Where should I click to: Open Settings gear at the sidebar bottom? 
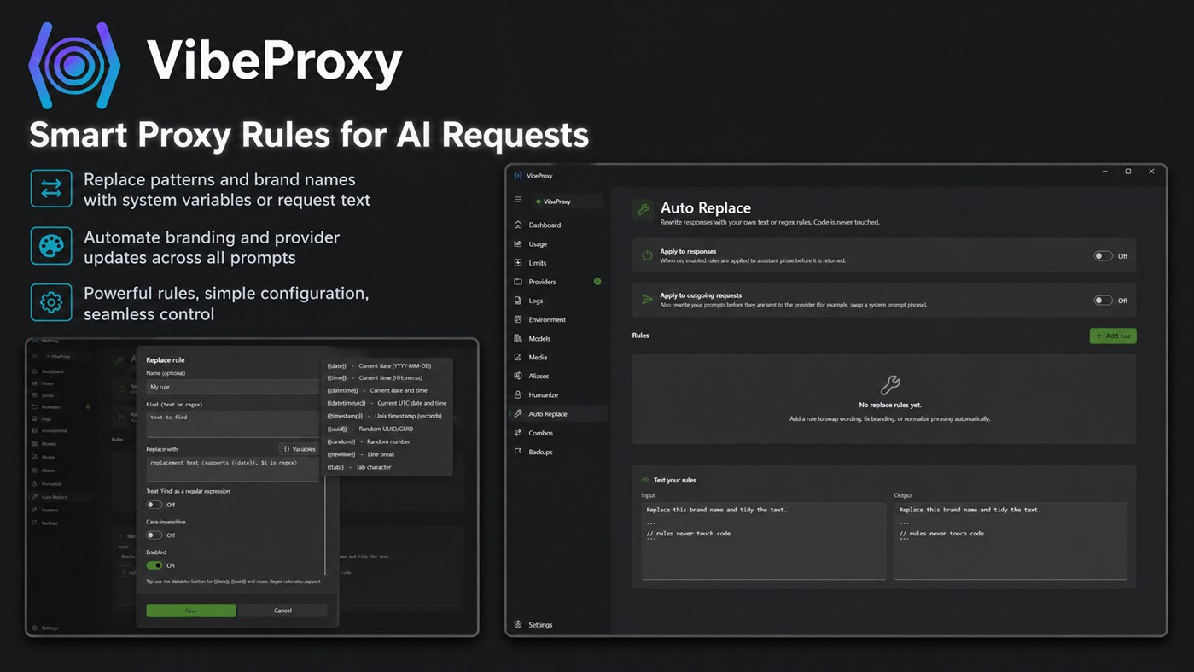[x=518, y=624]
